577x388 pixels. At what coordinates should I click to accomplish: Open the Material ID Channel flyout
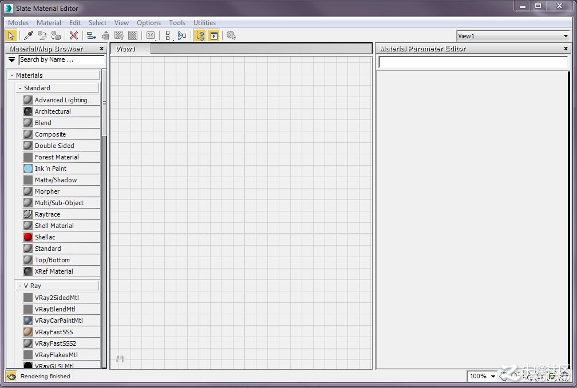pyautogui.click(x=151, y=35)
